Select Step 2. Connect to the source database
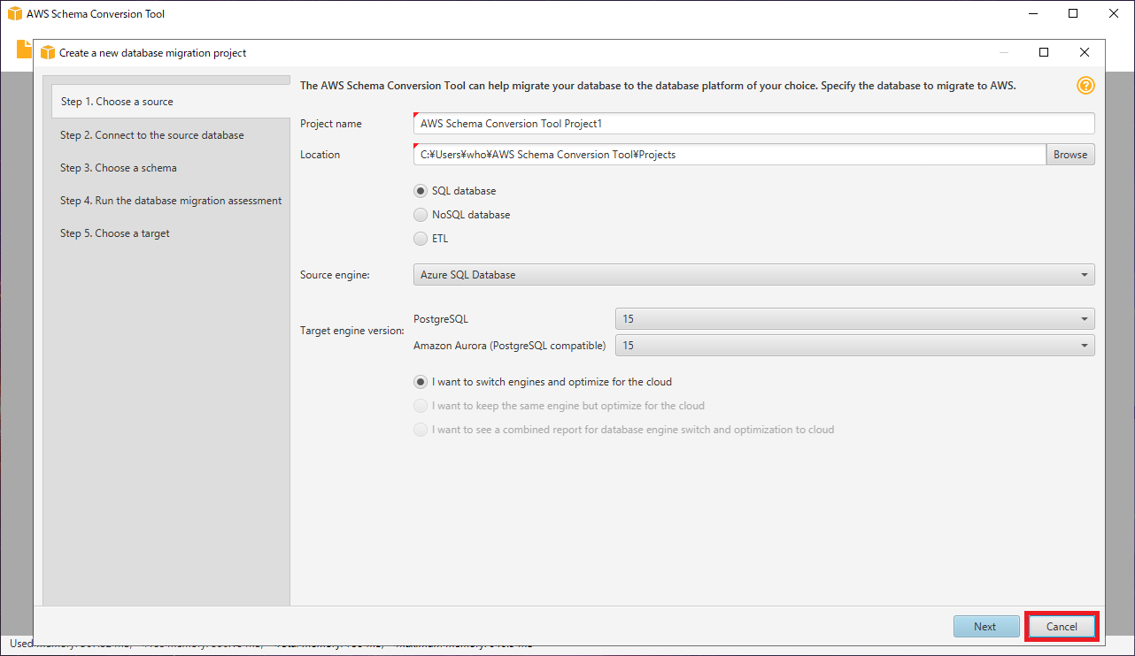The height and width of the screenshot is (656, 1135). click(152, 135)
